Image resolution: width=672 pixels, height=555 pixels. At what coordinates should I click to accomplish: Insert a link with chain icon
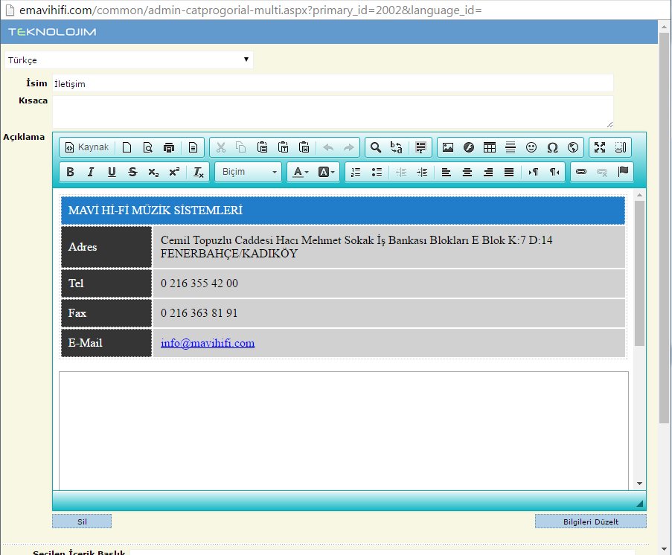coord(581,173)
